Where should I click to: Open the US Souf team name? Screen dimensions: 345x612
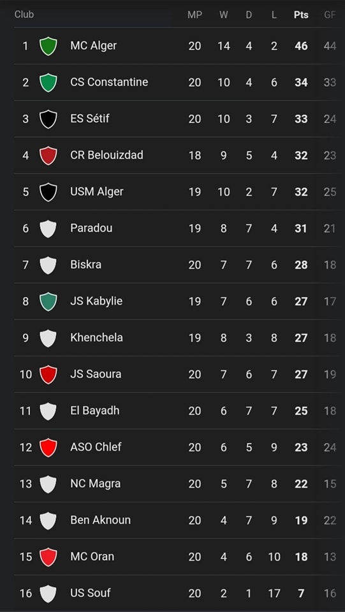click(x=91, y=593)
